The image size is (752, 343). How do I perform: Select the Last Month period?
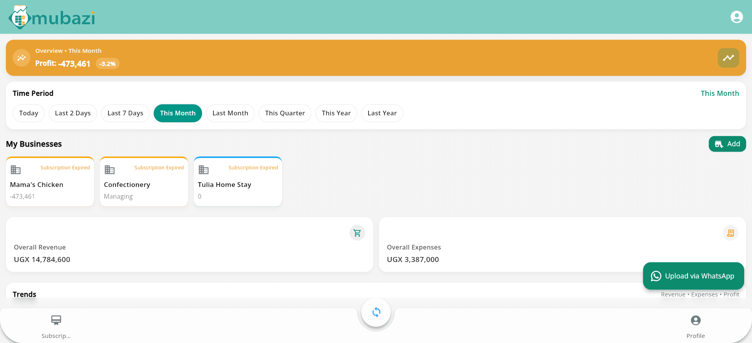230,113
